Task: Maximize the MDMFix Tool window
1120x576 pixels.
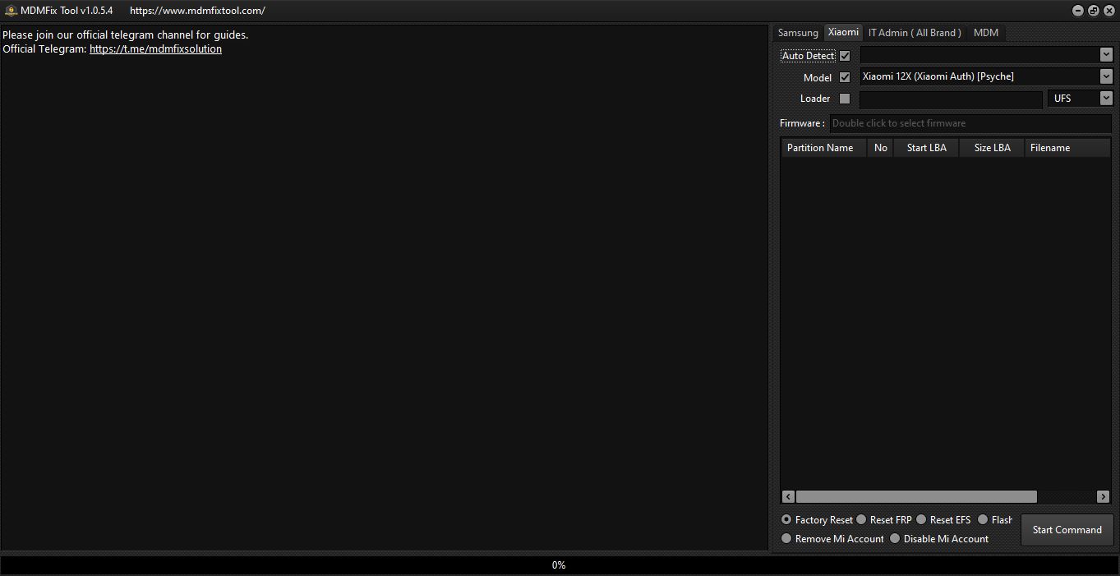Action: (1094, 11)
